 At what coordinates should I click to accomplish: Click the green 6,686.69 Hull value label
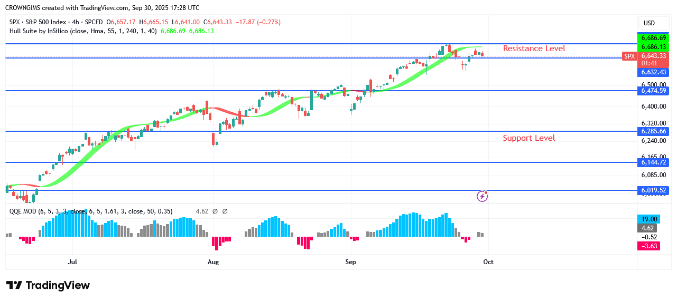pyautogui.click(x=653, y=38)
